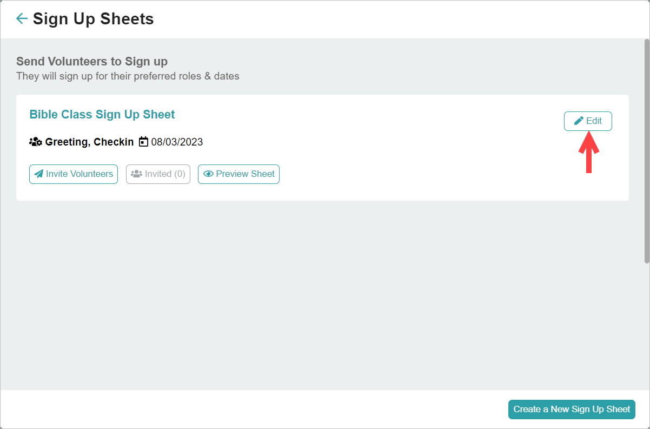Click the 08/03/2023 date text

click(177, 142)
